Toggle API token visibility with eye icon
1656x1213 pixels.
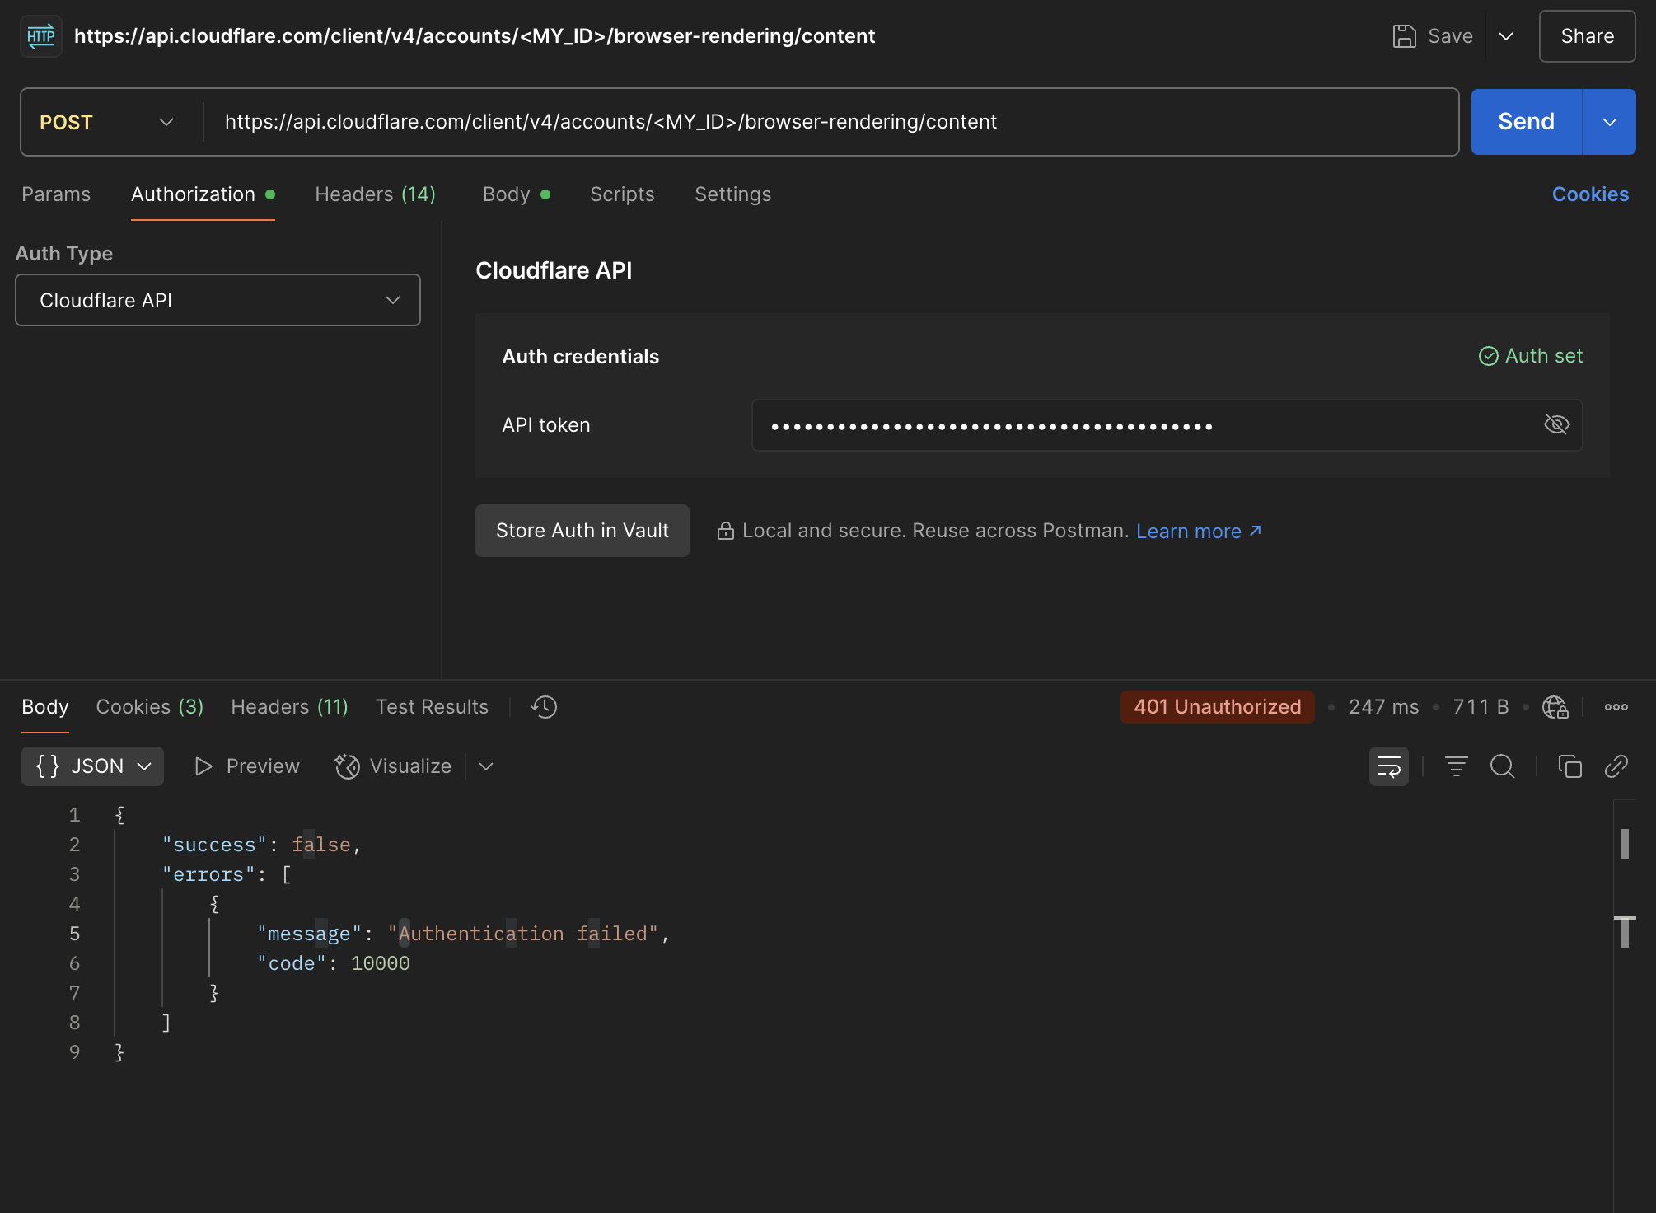click(x=1556, y=424)
